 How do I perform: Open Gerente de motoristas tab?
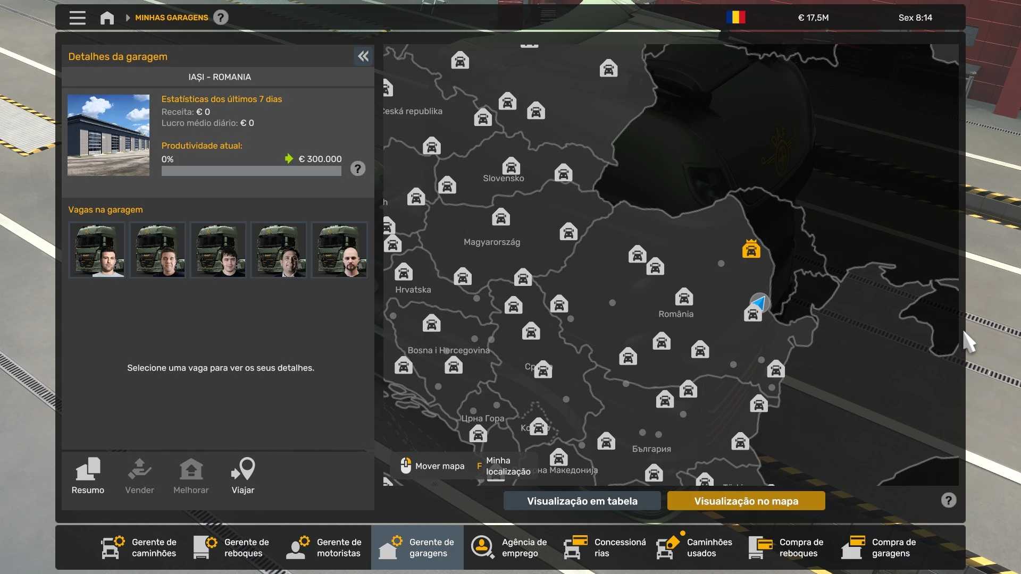[324, 547]
